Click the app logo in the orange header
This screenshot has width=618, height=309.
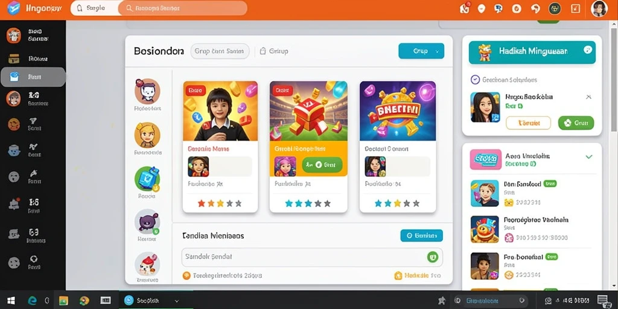(x=13, y=8)
